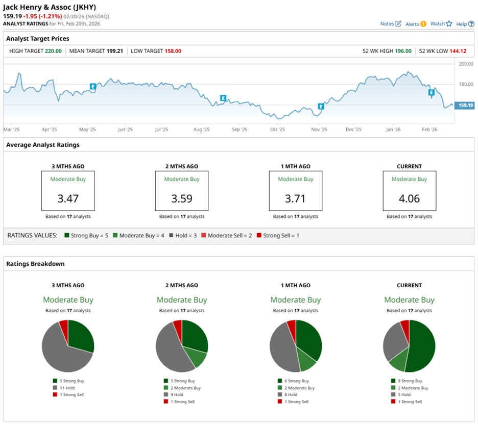Image resolution: width=478 pixels, height=424 pixels.
Task: Click the 2 MTHS AGO ratings pie chart
Action: [182, 346]
